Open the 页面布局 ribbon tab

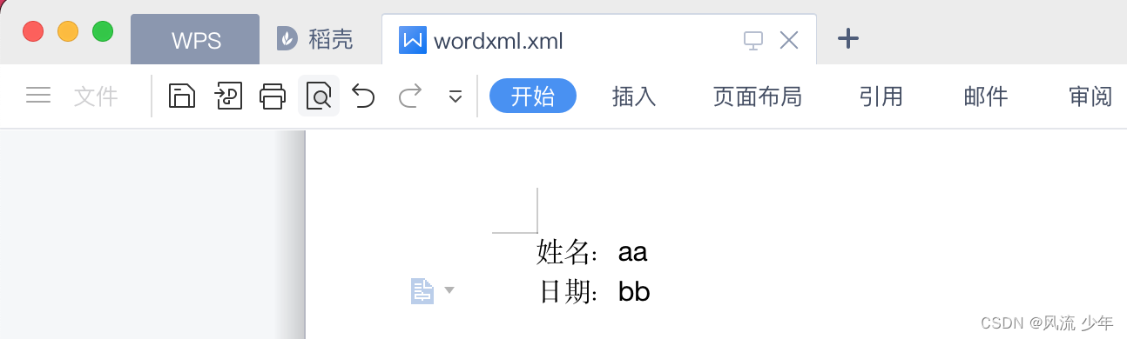(757, 96)
